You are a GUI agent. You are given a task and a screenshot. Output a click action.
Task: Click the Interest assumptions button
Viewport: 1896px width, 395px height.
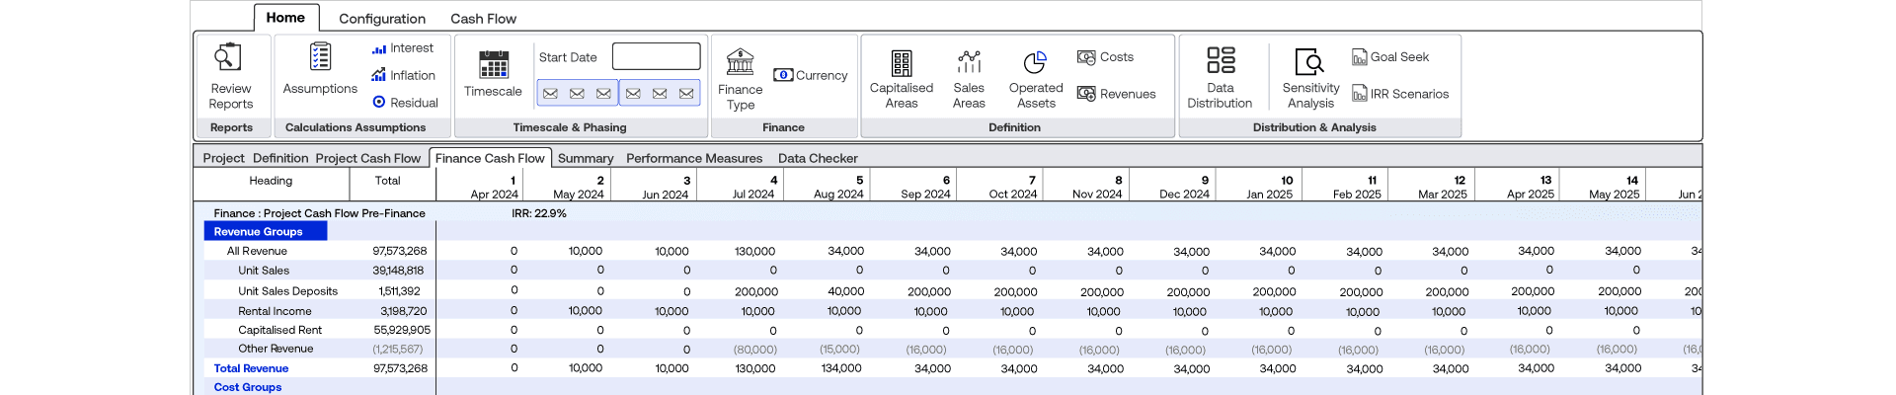[x=403, y=48]
